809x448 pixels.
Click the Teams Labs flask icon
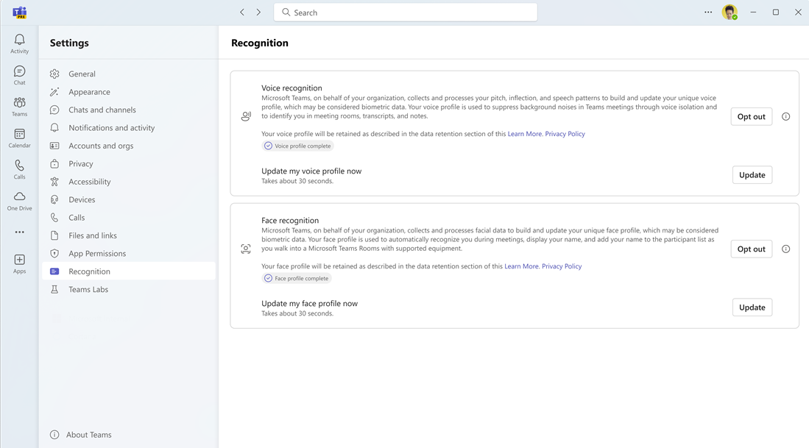(54, 289)
